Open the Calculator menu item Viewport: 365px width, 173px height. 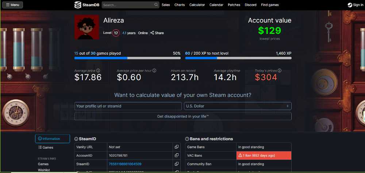(197, 5)
